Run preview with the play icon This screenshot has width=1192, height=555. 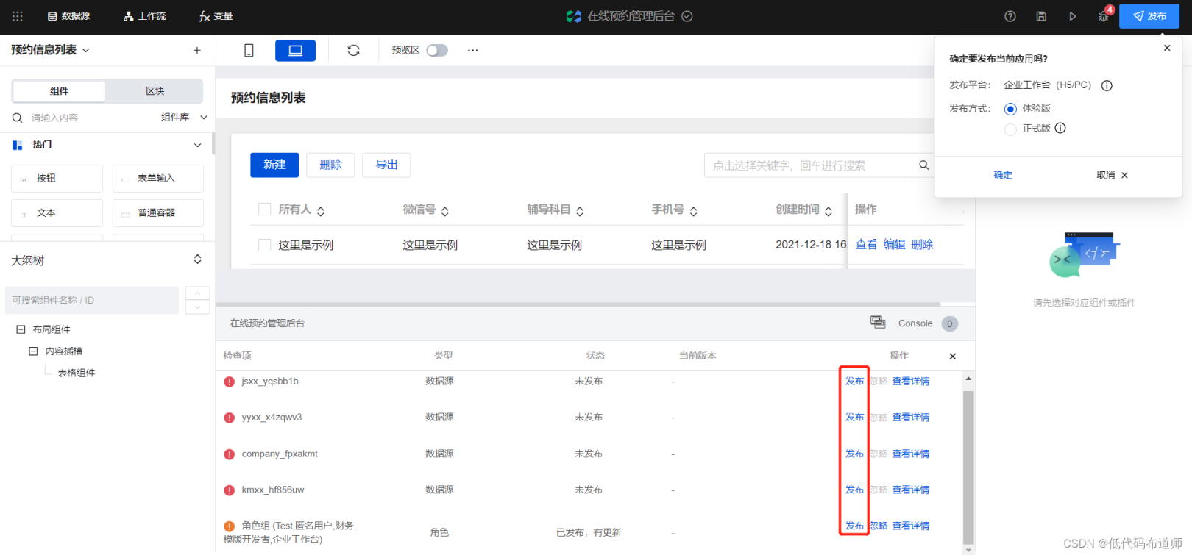point(1073,16)
